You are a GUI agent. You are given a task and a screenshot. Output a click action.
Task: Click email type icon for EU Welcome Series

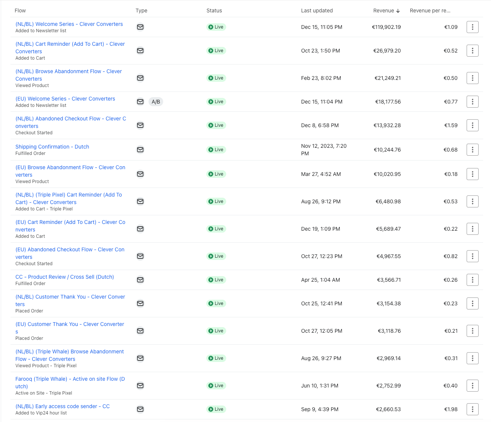point(140,102)
